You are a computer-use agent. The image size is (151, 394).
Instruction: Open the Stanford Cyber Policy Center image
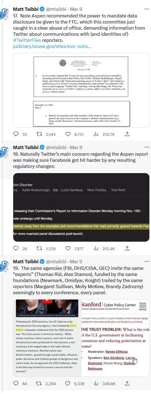[x=114, y=338]
